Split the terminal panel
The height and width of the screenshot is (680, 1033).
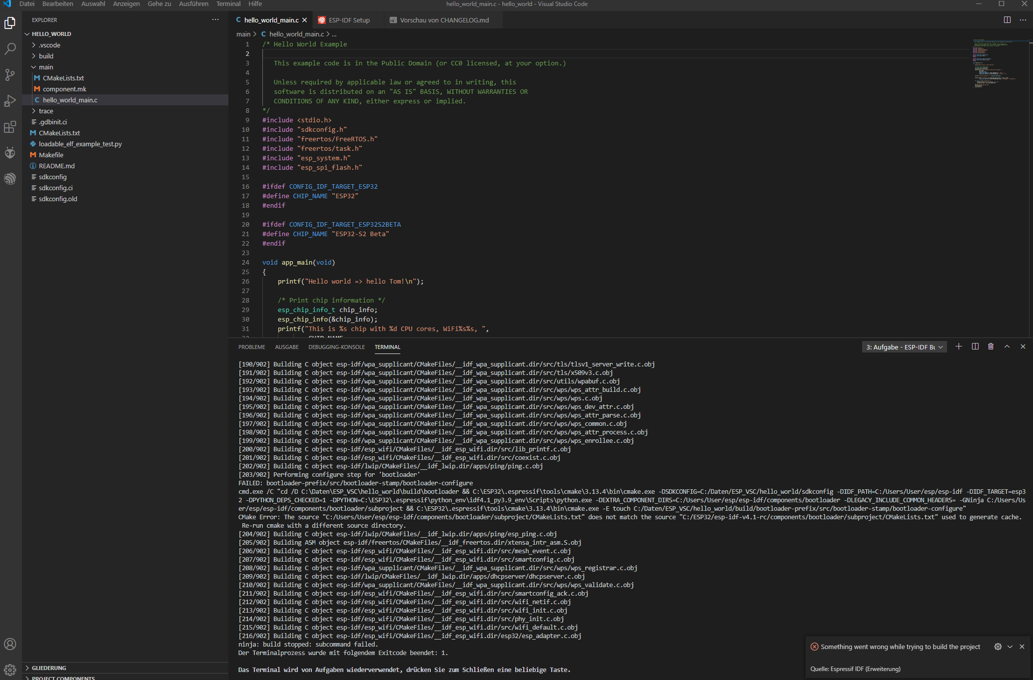pyautogui.click(x=975, y=346)
